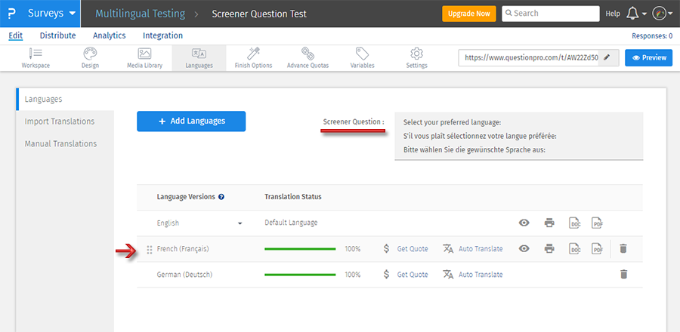Delete the French language row
Image resolution: width=680 pixels, height=332 pixels.
(623, 249)
